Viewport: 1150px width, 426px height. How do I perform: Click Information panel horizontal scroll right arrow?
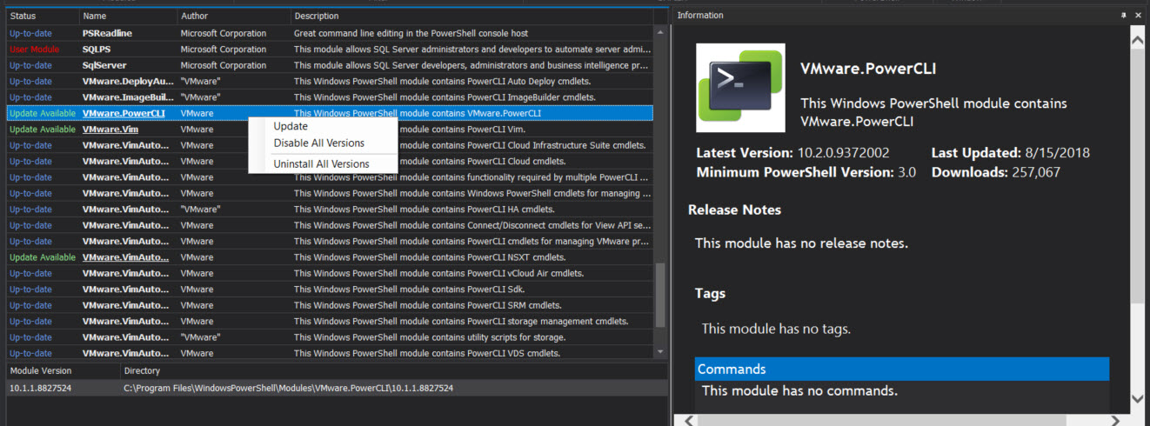1118,420
